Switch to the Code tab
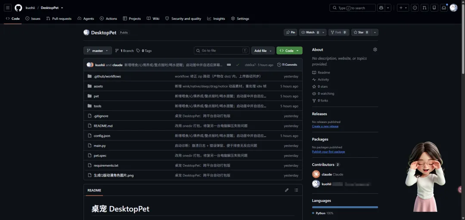 click(x=13, y=18)
